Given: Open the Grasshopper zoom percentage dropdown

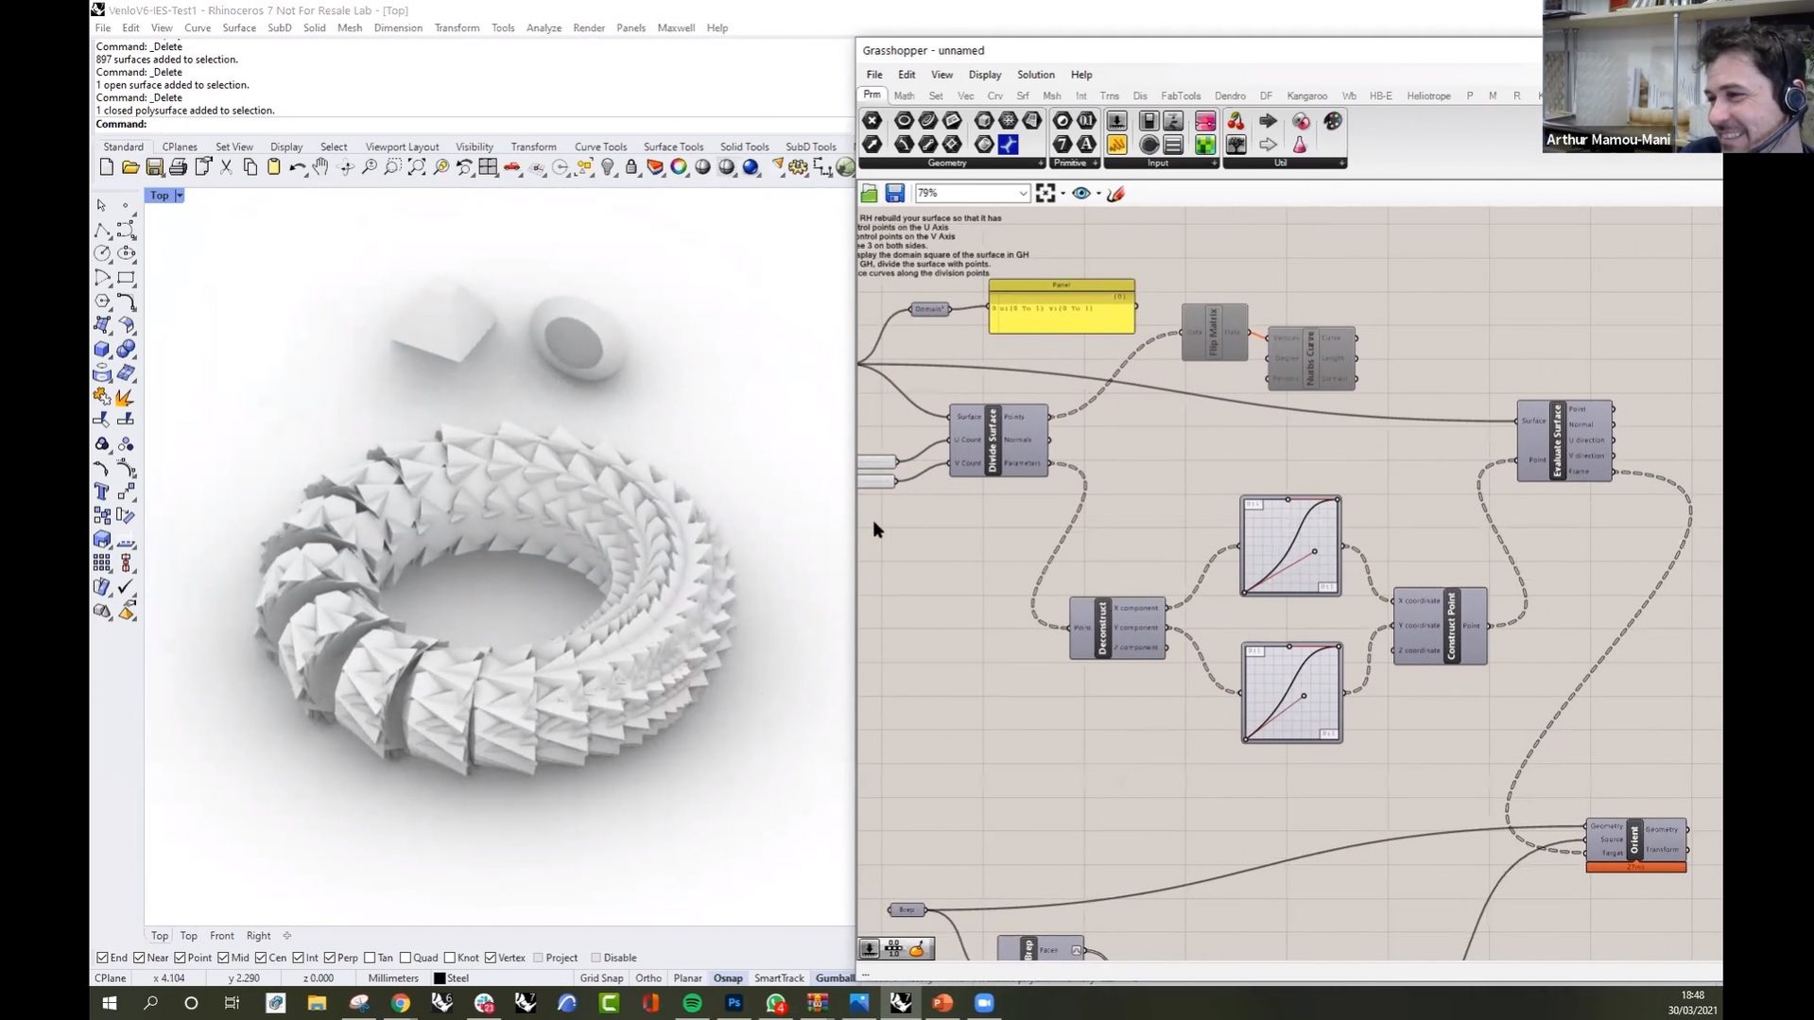Looking at the screenshot, I should 1023,193.
